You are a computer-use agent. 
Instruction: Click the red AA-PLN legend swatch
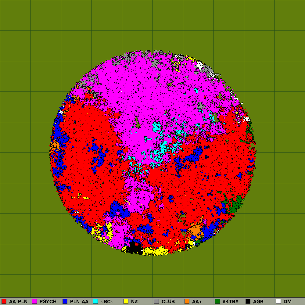pyautogui.click(x=4, y=301)
